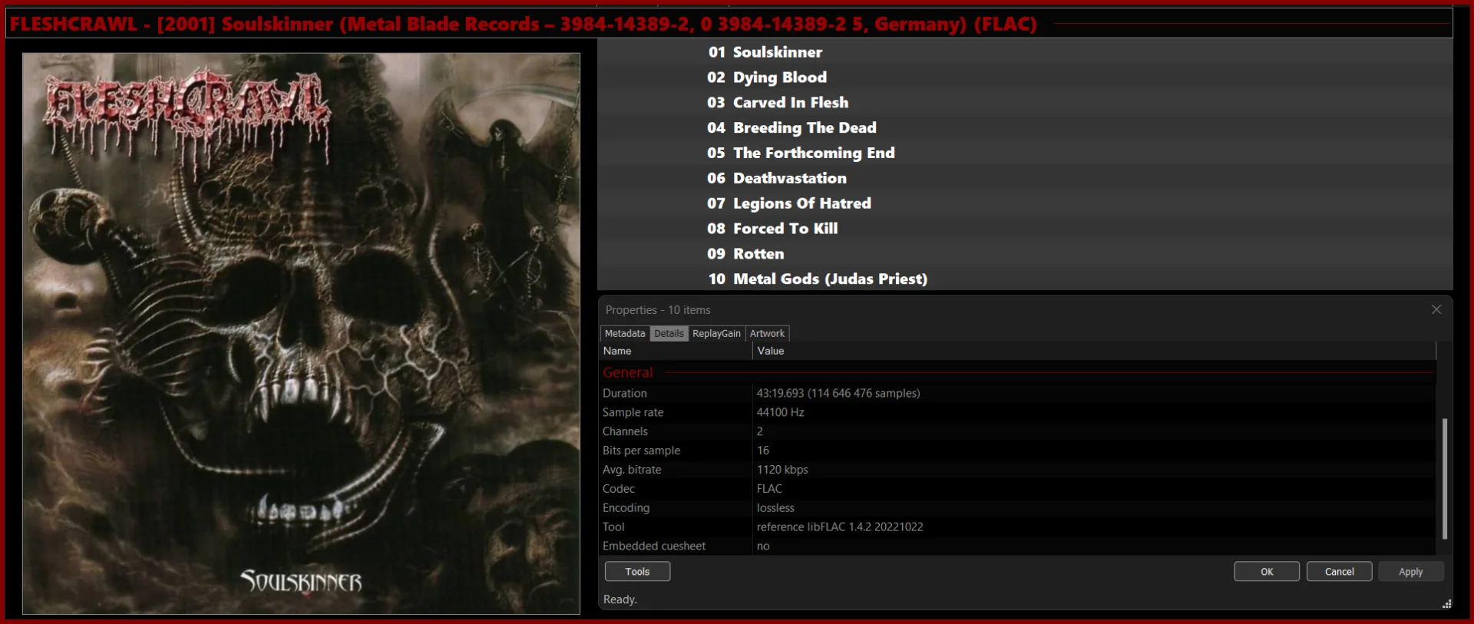This screenshot has width=1474, height=624.
Task: Select the Embedded cuesheet row
Action: 1017,546
